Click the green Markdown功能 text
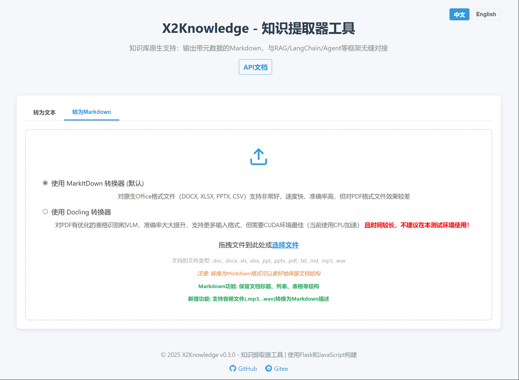Image resolution: width=519 pixels, height=380 pixels. (x=259, y=286)
